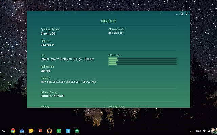
Task: Click the bottom CPU Usage bar
Action: pos(142,64)
